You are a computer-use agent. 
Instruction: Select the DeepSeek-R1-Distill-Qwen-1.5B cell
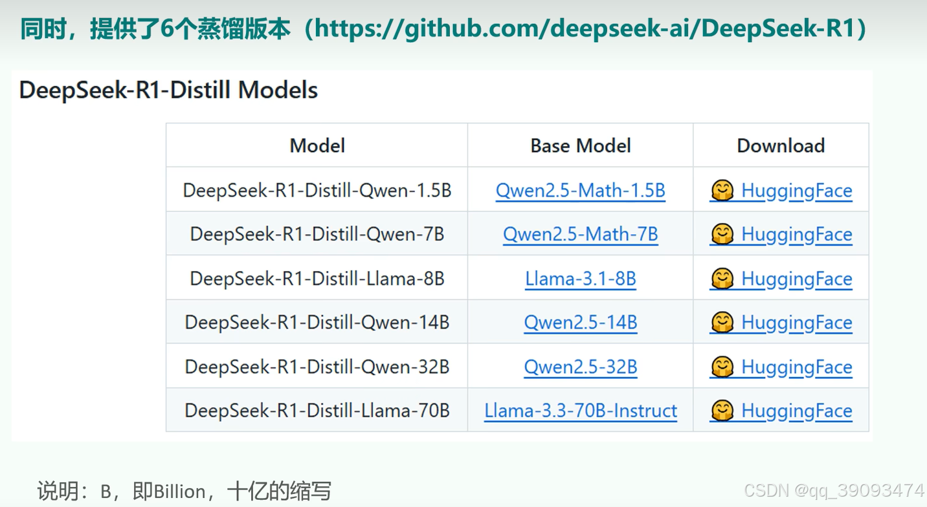317,189
